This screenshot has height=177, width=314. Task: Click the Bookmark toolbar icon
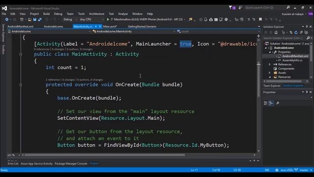point(261,20)
